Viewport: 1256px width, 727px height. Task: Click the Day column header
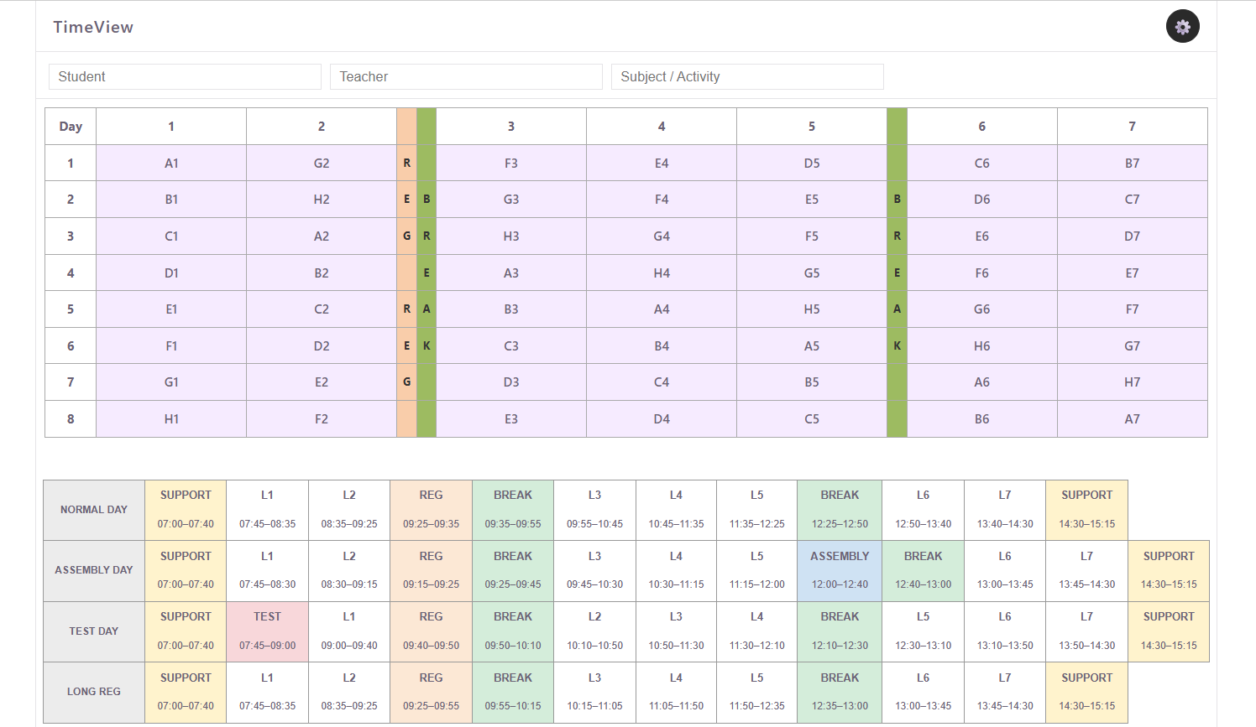tap(71, 127)
